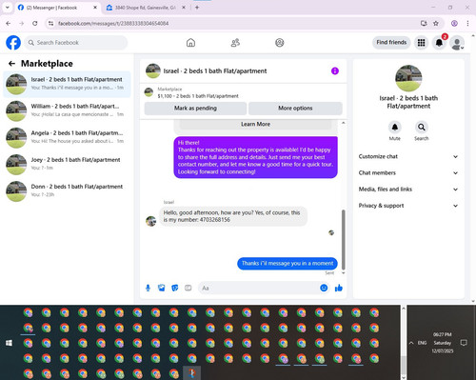Open account profile avatar menu
This screenshot has width=476, height=380.
pyautogui.click(x=457, y=43)
